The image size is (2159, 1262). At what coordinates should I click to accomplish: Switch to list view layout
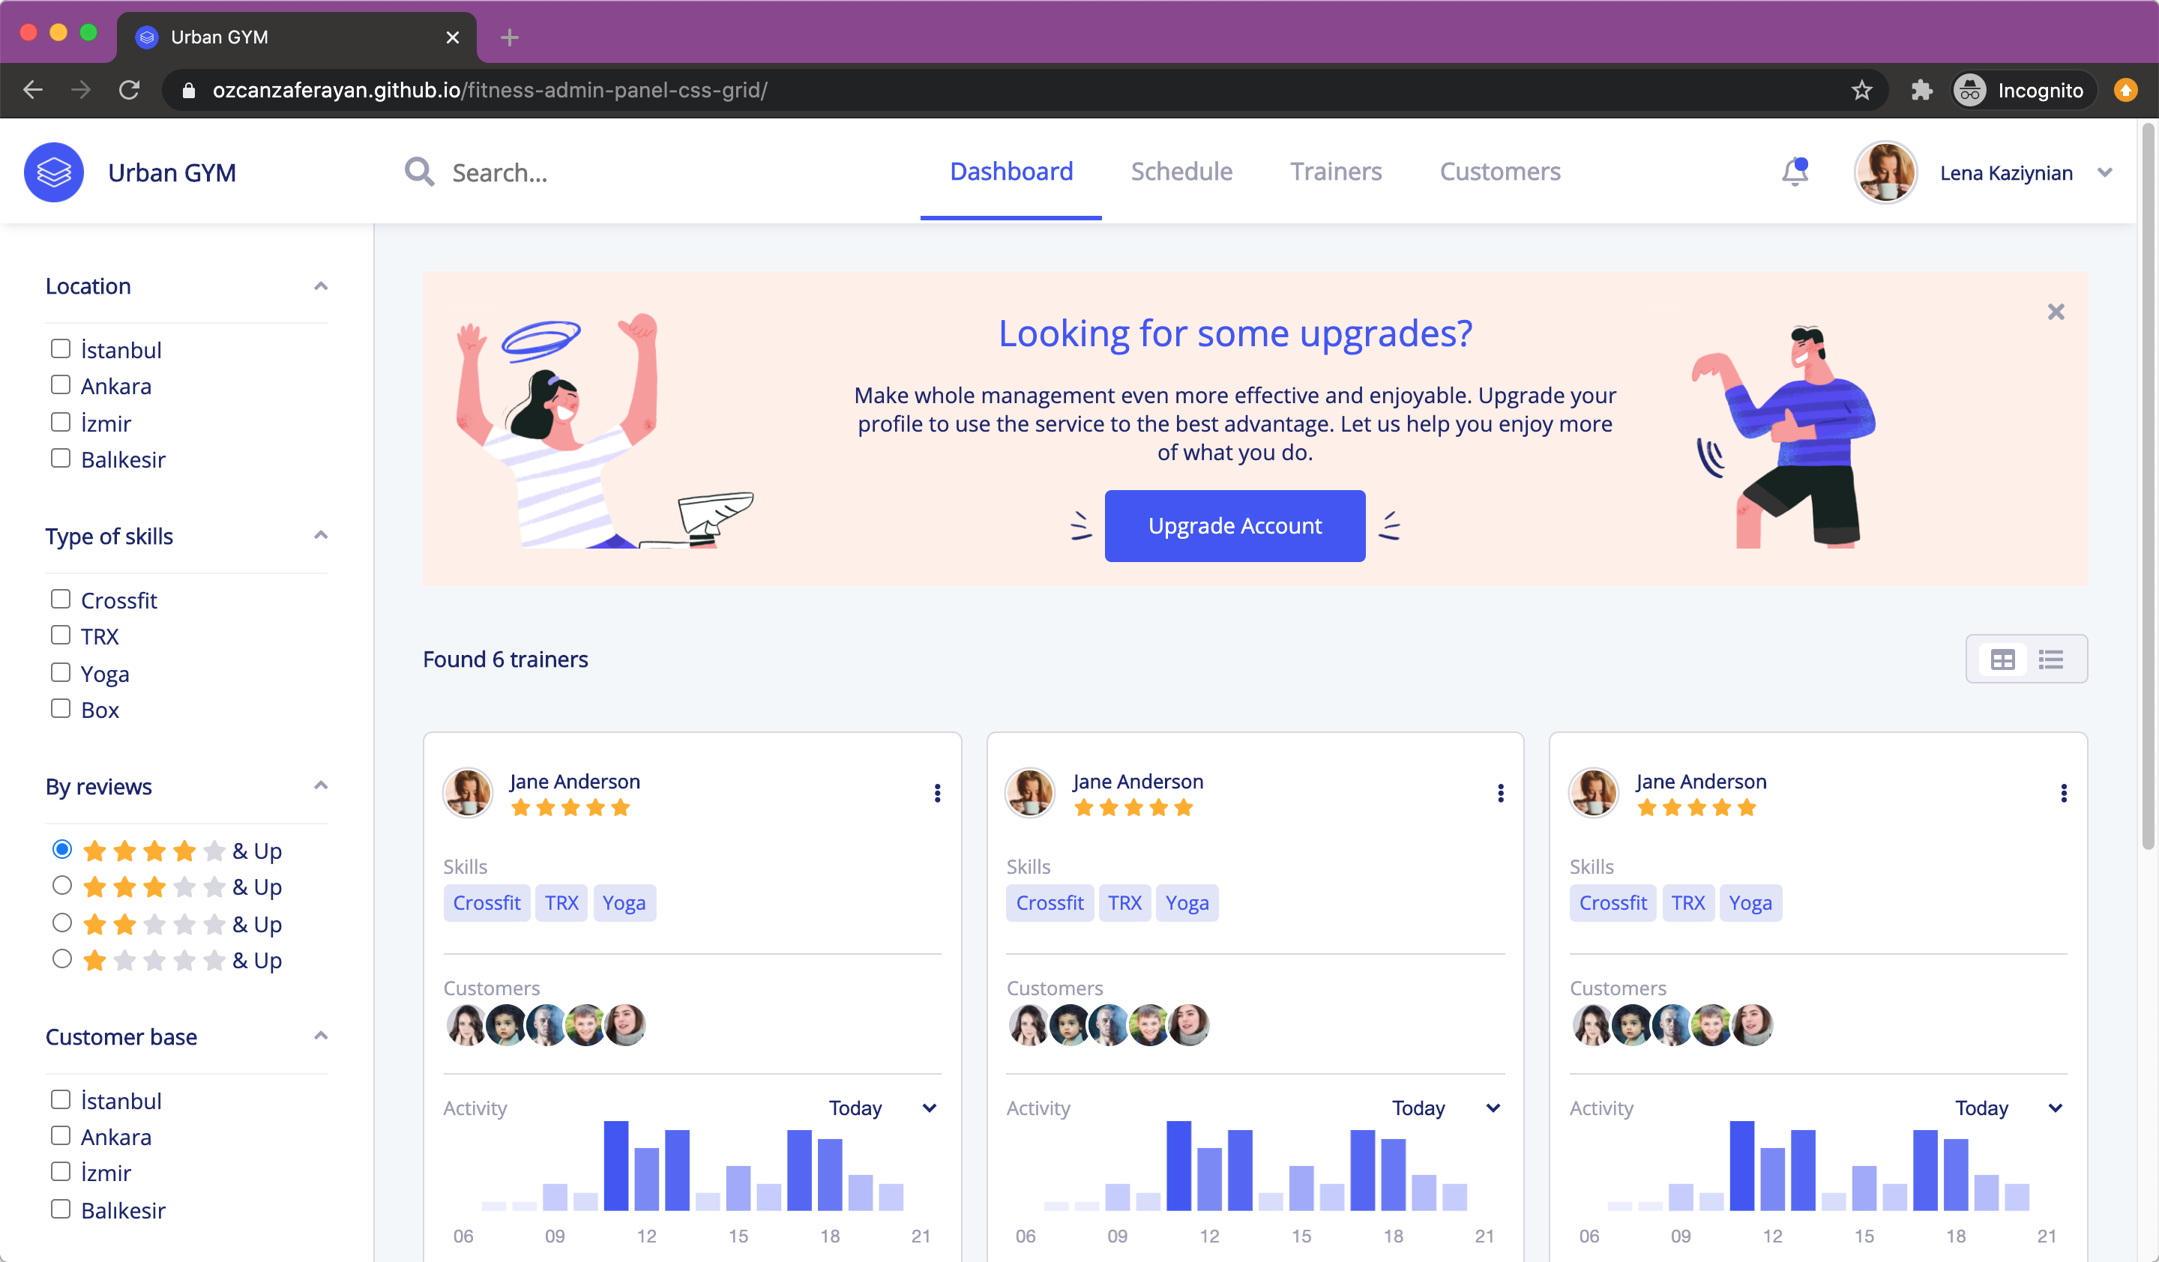[x=2050, y=659]
